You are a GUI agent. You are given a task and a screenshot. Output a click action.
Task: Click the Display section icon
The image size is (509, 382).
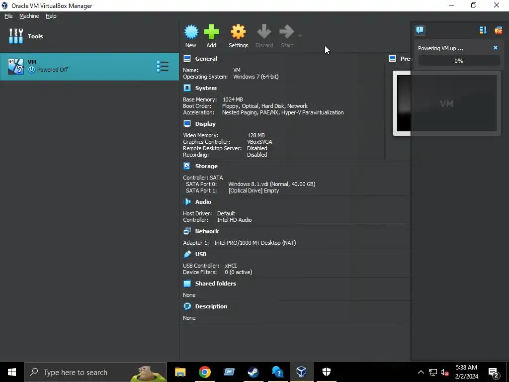point(187,124)
